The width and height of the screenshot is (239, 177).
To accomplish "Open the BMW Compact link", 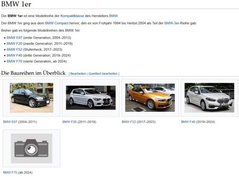I will [x=57, y=23].
